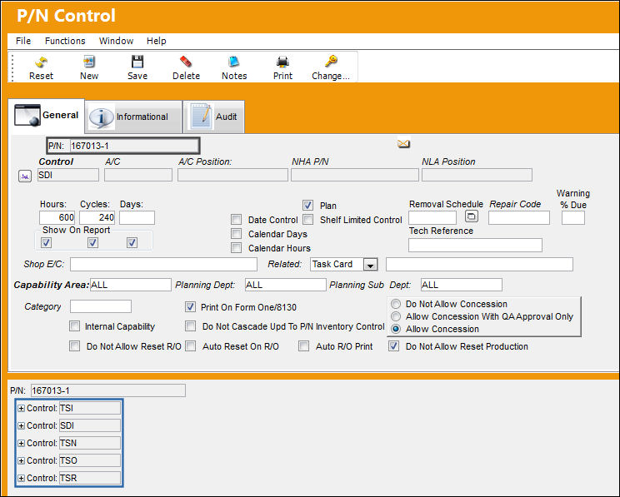Click the NHA P/N field

(x=355, y=175)
